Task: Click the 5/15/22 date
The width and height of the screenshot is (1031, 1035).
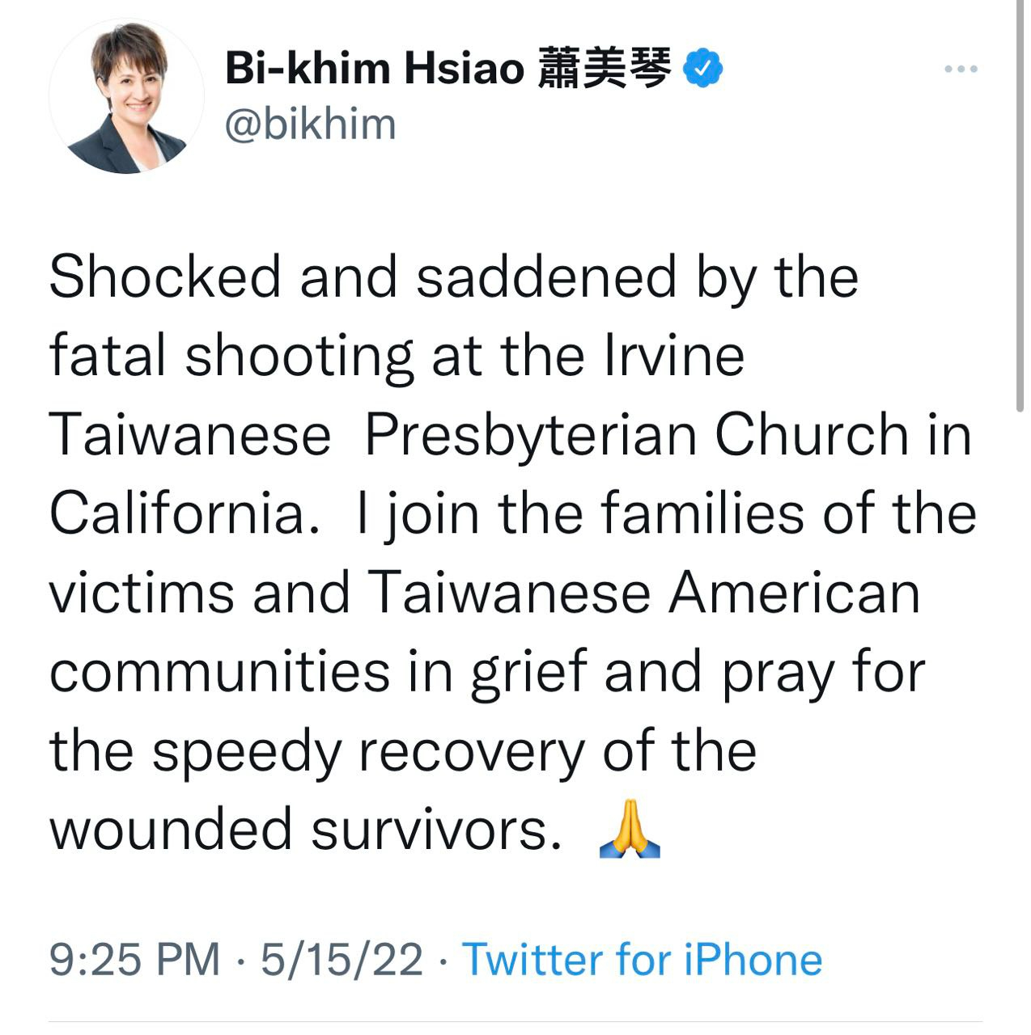Action: (x=342, y=960)
